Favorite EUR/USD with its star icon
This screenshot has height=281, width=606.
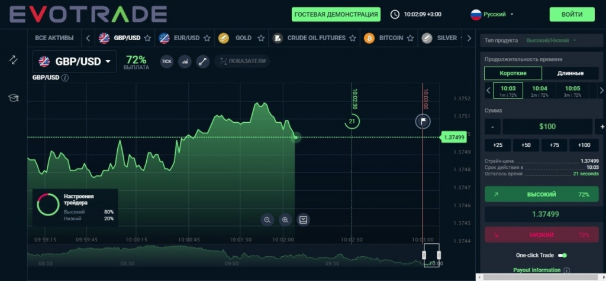(x=207, y=38)
